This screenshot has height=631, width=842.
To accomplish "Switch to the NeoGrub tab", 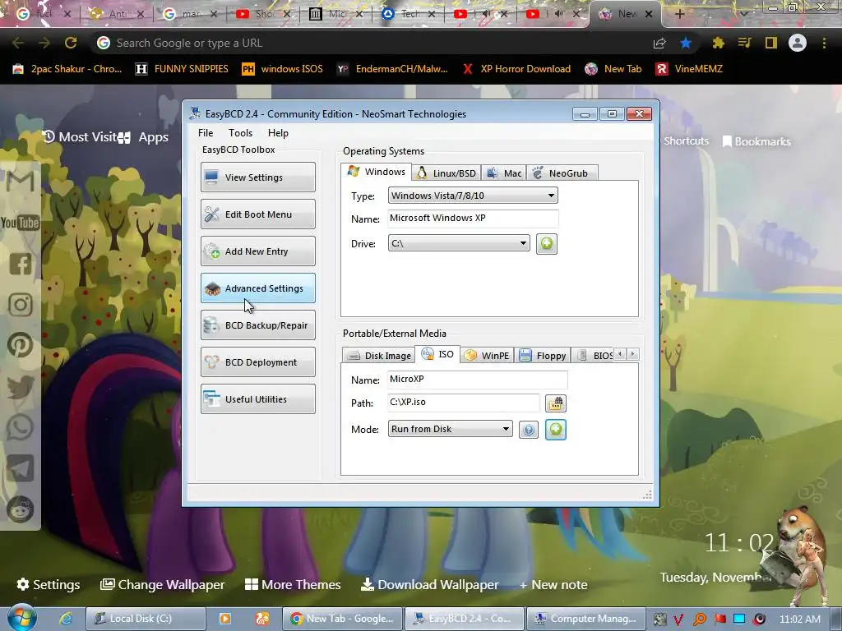I will tap(562, 173).
